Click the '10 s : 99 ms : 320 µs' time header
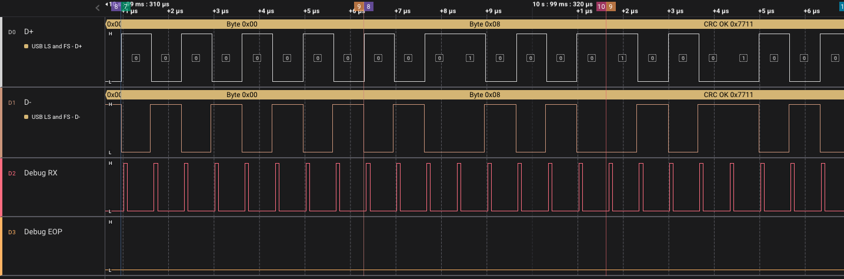Viewport: 844px width, 279px height. 563,4
